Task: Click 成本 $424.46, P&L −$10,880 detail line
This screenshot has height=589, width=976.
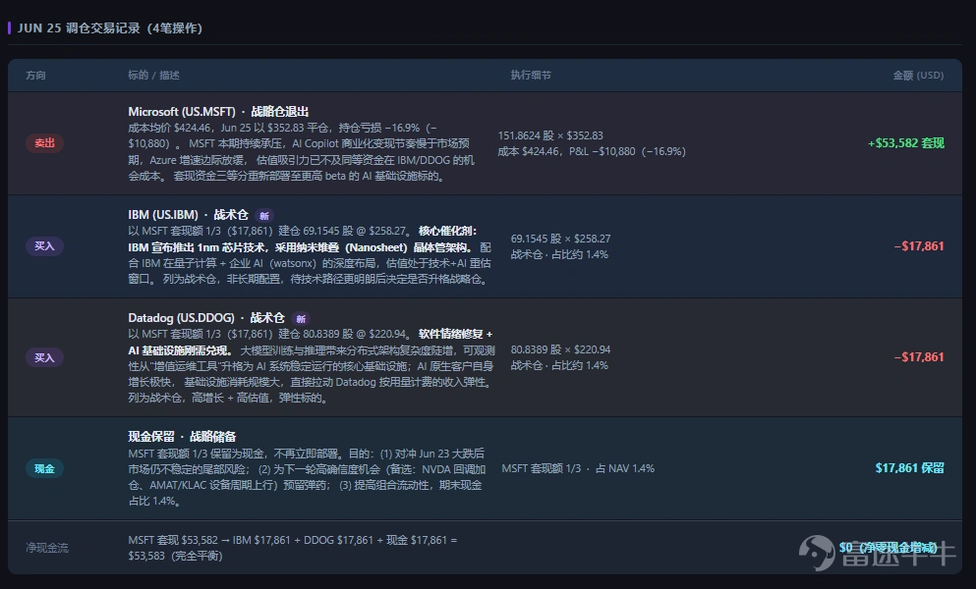Action: (x=592, y=151)
